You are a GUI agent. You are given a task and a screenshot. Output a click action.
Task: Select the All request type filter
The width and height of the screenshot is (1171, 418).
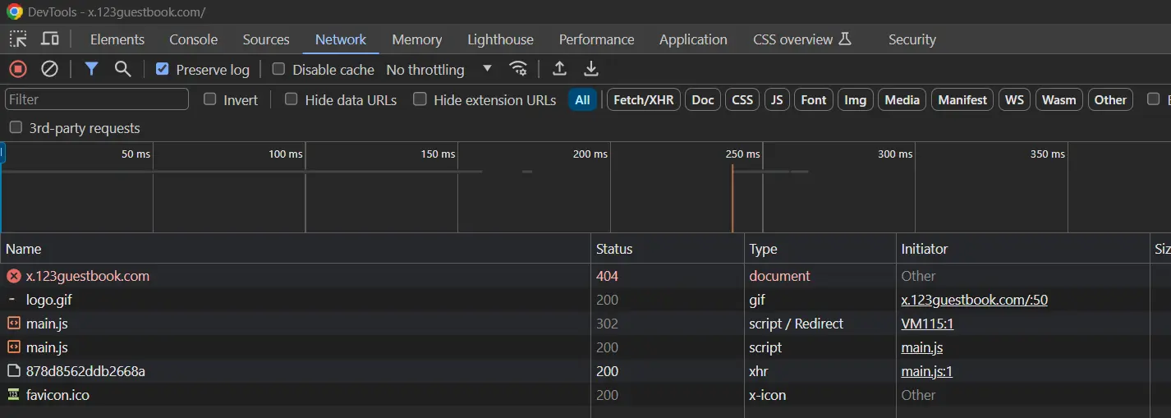(582, 99)
